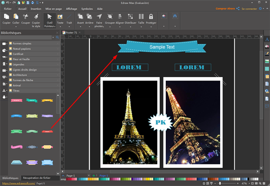
Task: Open the Page-1 page selector dropdown
Action: (x=63, y=176)
